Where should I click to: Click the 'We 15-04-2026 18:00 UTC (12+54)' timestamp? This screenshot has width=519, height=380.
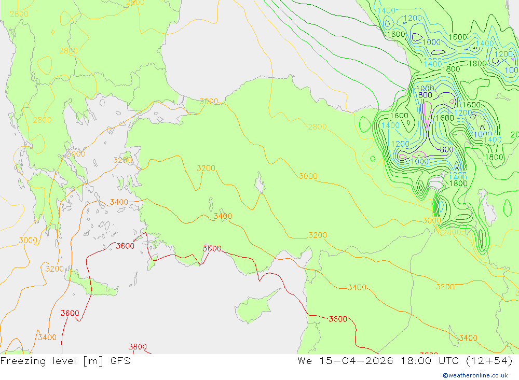point(405,361)
